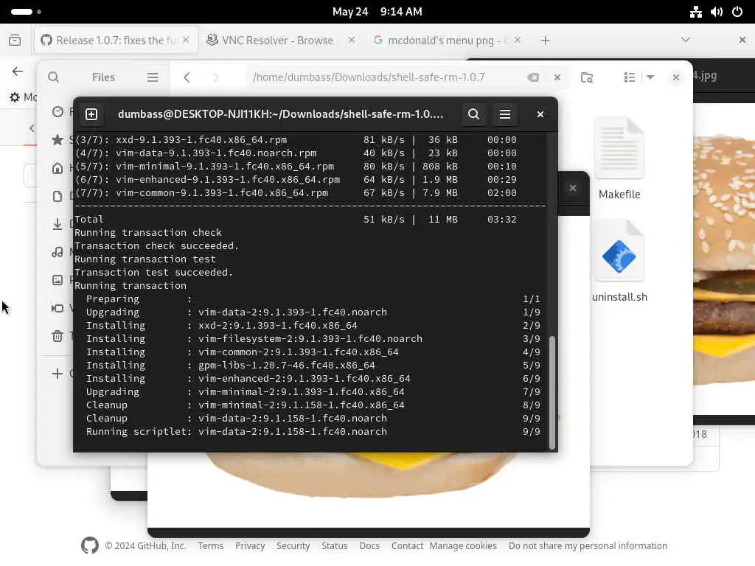
Task: Go back in the browser
Action: 18,71
